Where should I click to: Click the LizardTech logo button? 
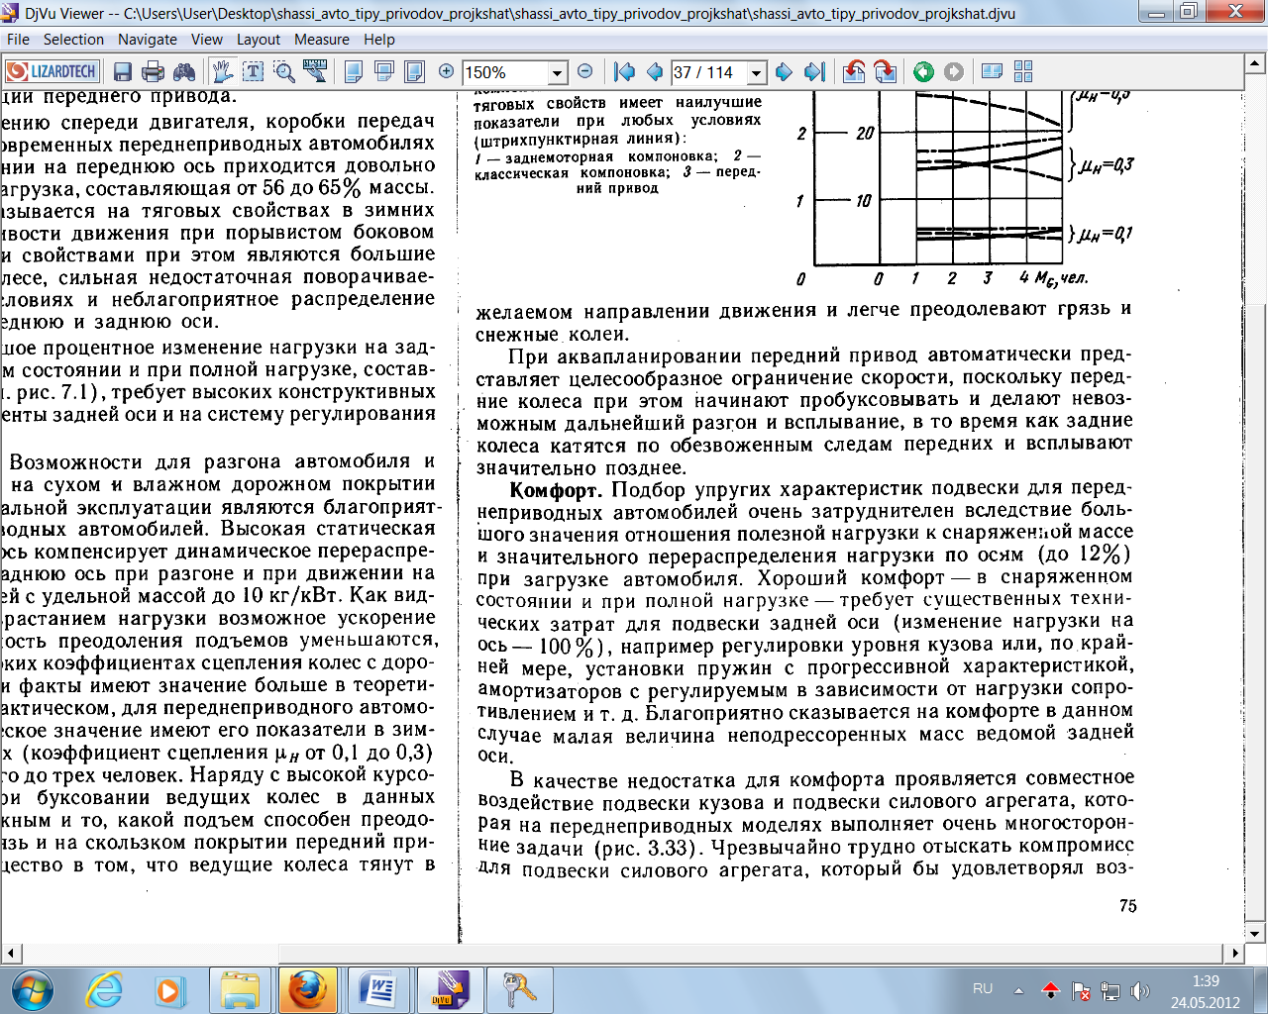[x=52, y=71]
